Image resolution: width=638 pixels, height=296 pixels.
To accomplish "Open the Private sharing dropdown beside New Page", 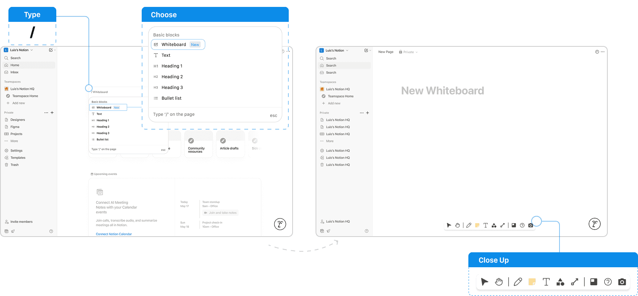I will point(408,52).
